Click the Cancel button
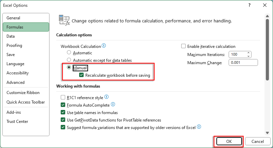 [258, 141]
